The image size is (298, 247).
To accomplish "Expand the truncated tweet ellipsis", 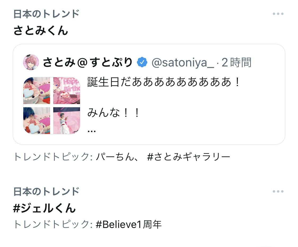I will pos(92,131).
